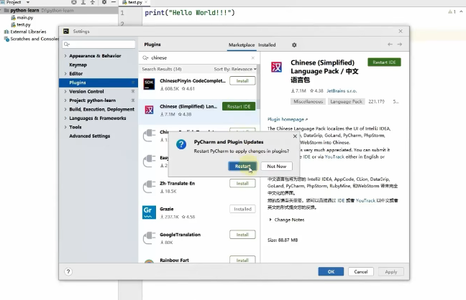Close the test.py editor tab
This screenshot has height=300, width=466.
click(x=146, y=2)
